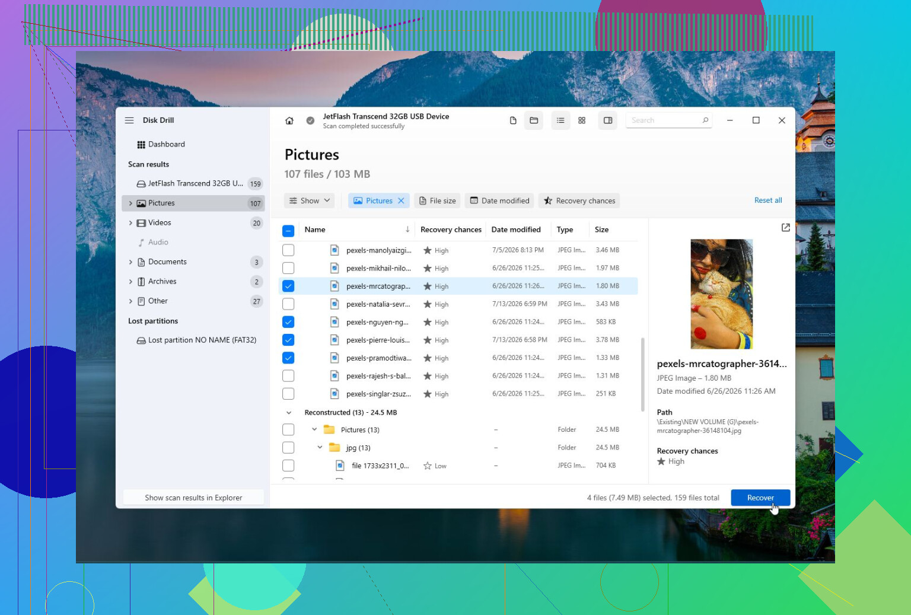
Task: Click the cat photo preview thumbnail
Action: tap(722, 294)
